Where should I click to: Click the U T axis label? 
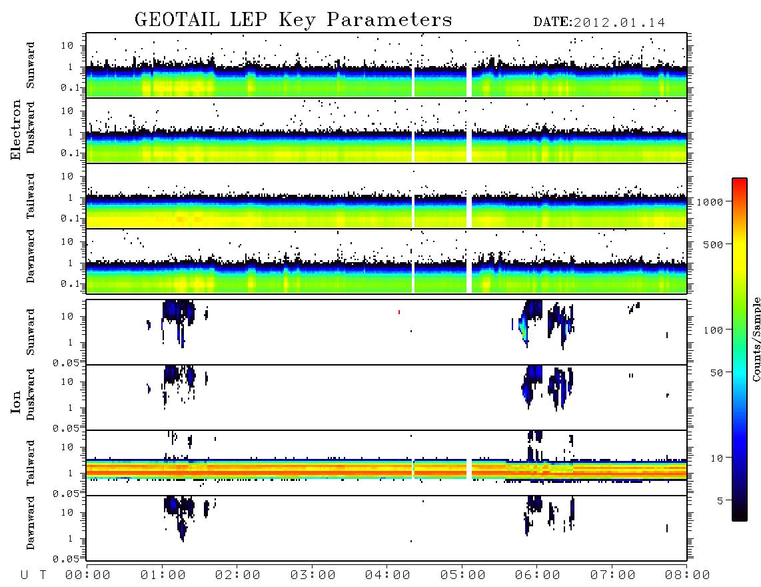pos(33,575)
